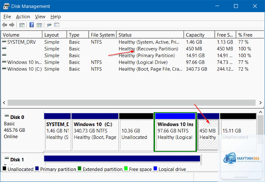Click the Disk 1 drive icon
Screen dimensions: 265x182
pos(6,158)
